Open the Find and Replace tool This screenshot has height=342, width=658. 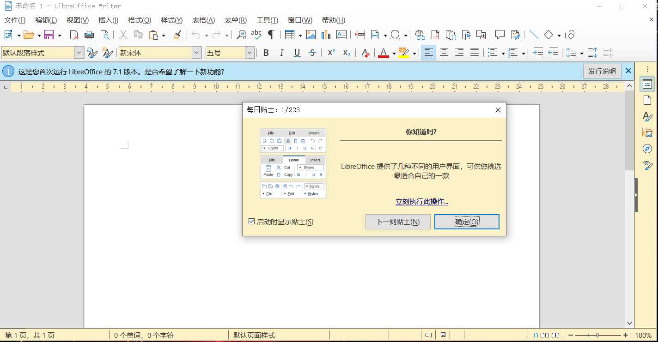241,35
